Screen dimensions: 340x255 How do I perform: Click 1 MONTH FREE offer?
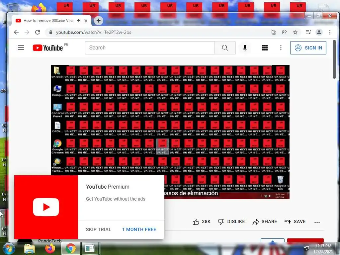139,229
